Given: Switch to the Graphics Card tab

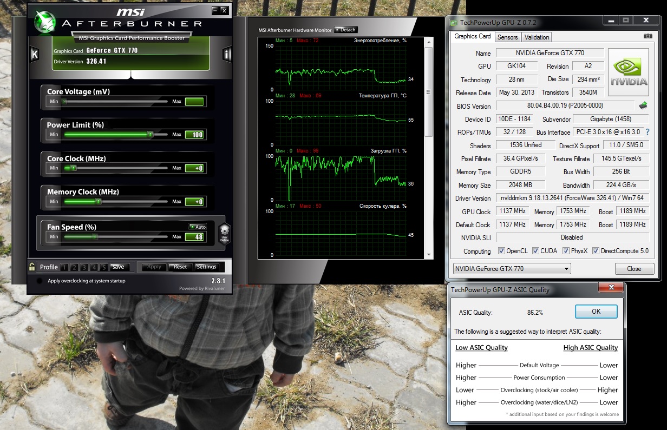Looking at the screenshot, I should (x=472, y=36).
